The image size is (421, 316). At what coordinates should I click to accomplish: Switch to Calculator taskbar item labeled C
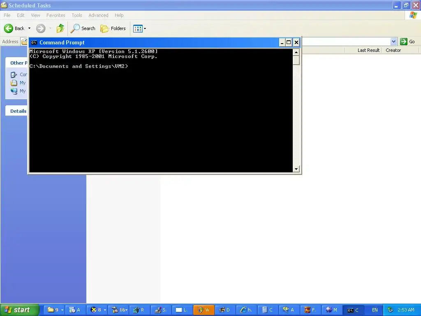click(x=268, y=310)
